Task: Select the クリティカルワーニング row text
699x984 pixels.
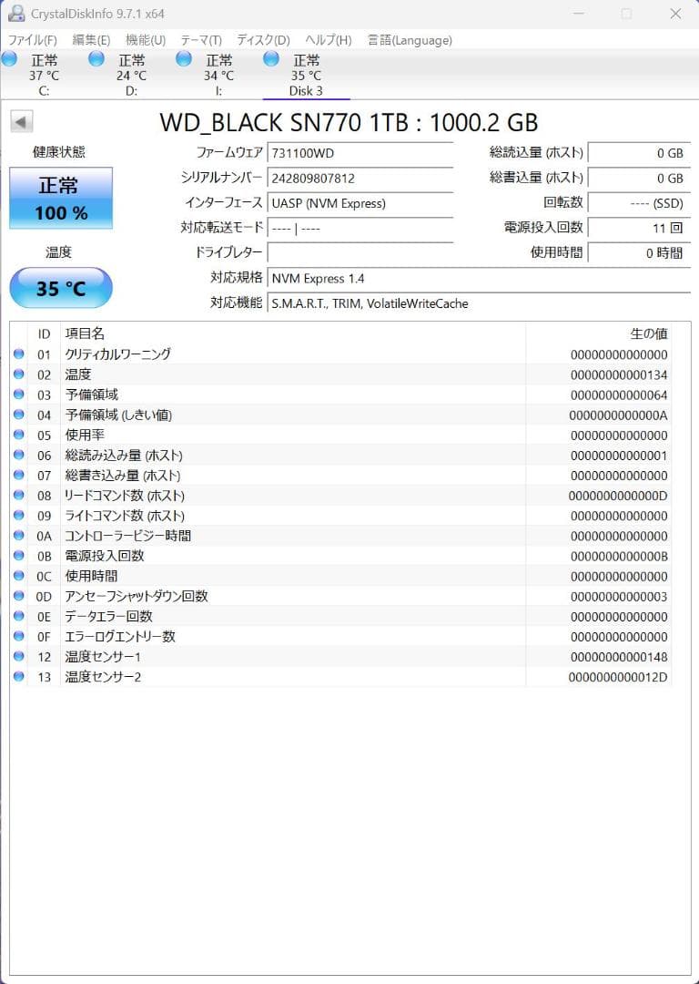Action: coord(117,354)
